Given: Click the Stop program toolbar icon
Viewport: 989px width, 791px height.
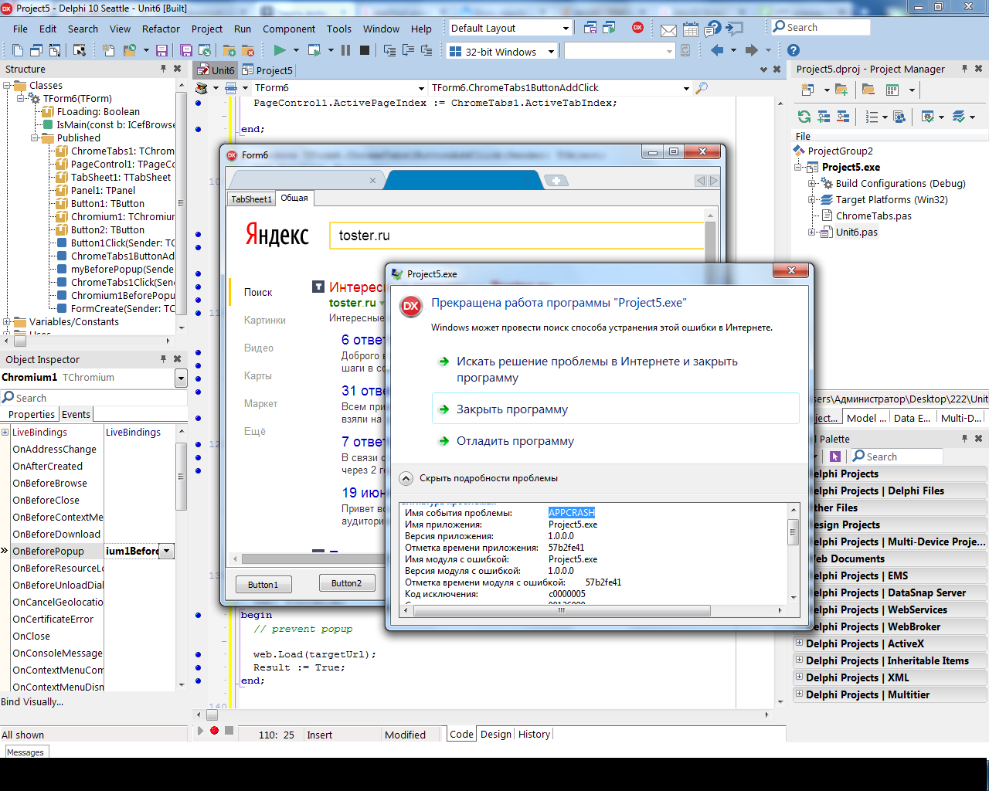Looking at the screenshot, I should click(x=365, y=50).
